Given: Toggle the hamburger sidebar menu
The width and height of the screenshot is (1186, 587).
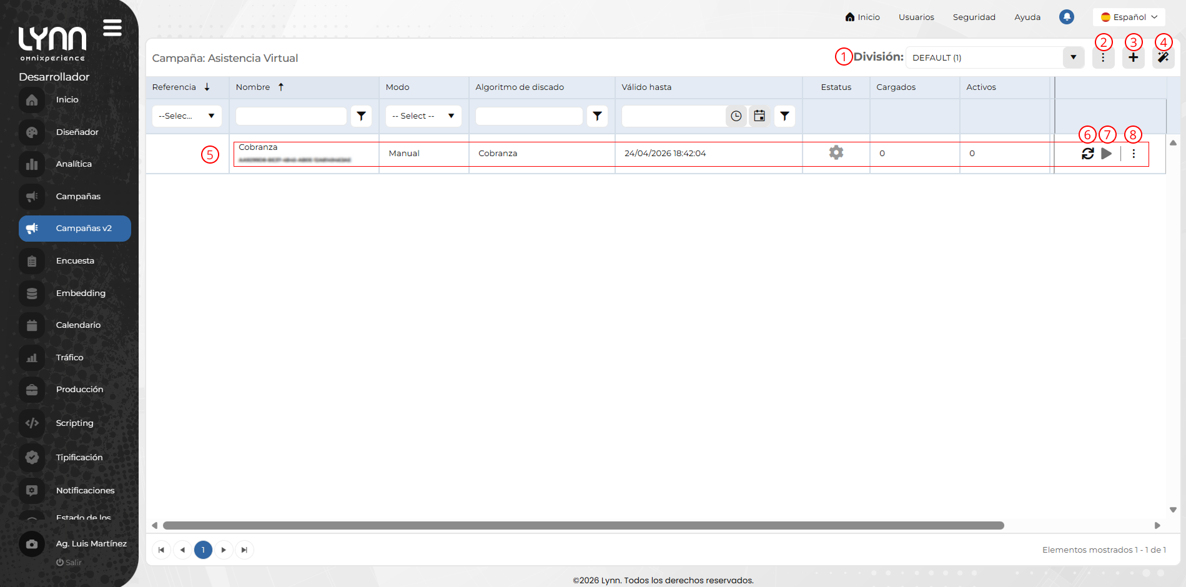Looking at the screenshot, I should tap(112, 27).
